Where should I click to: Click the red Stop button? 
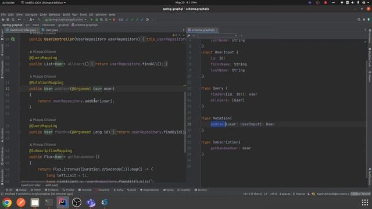click(x=114, y=20)
